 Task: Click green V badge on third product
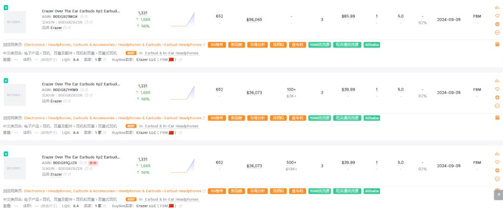[6, 154]
